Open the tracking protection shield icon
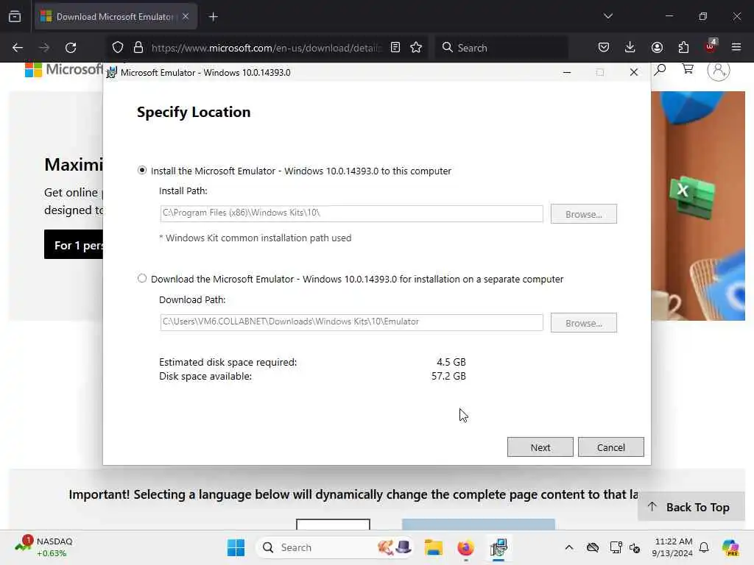 [x=118, y=47]
